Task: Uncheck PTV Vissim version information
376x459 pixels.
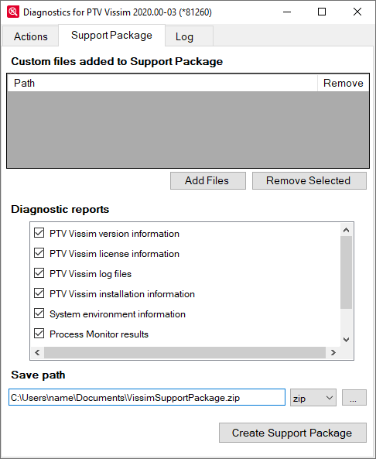Action: 39,233
